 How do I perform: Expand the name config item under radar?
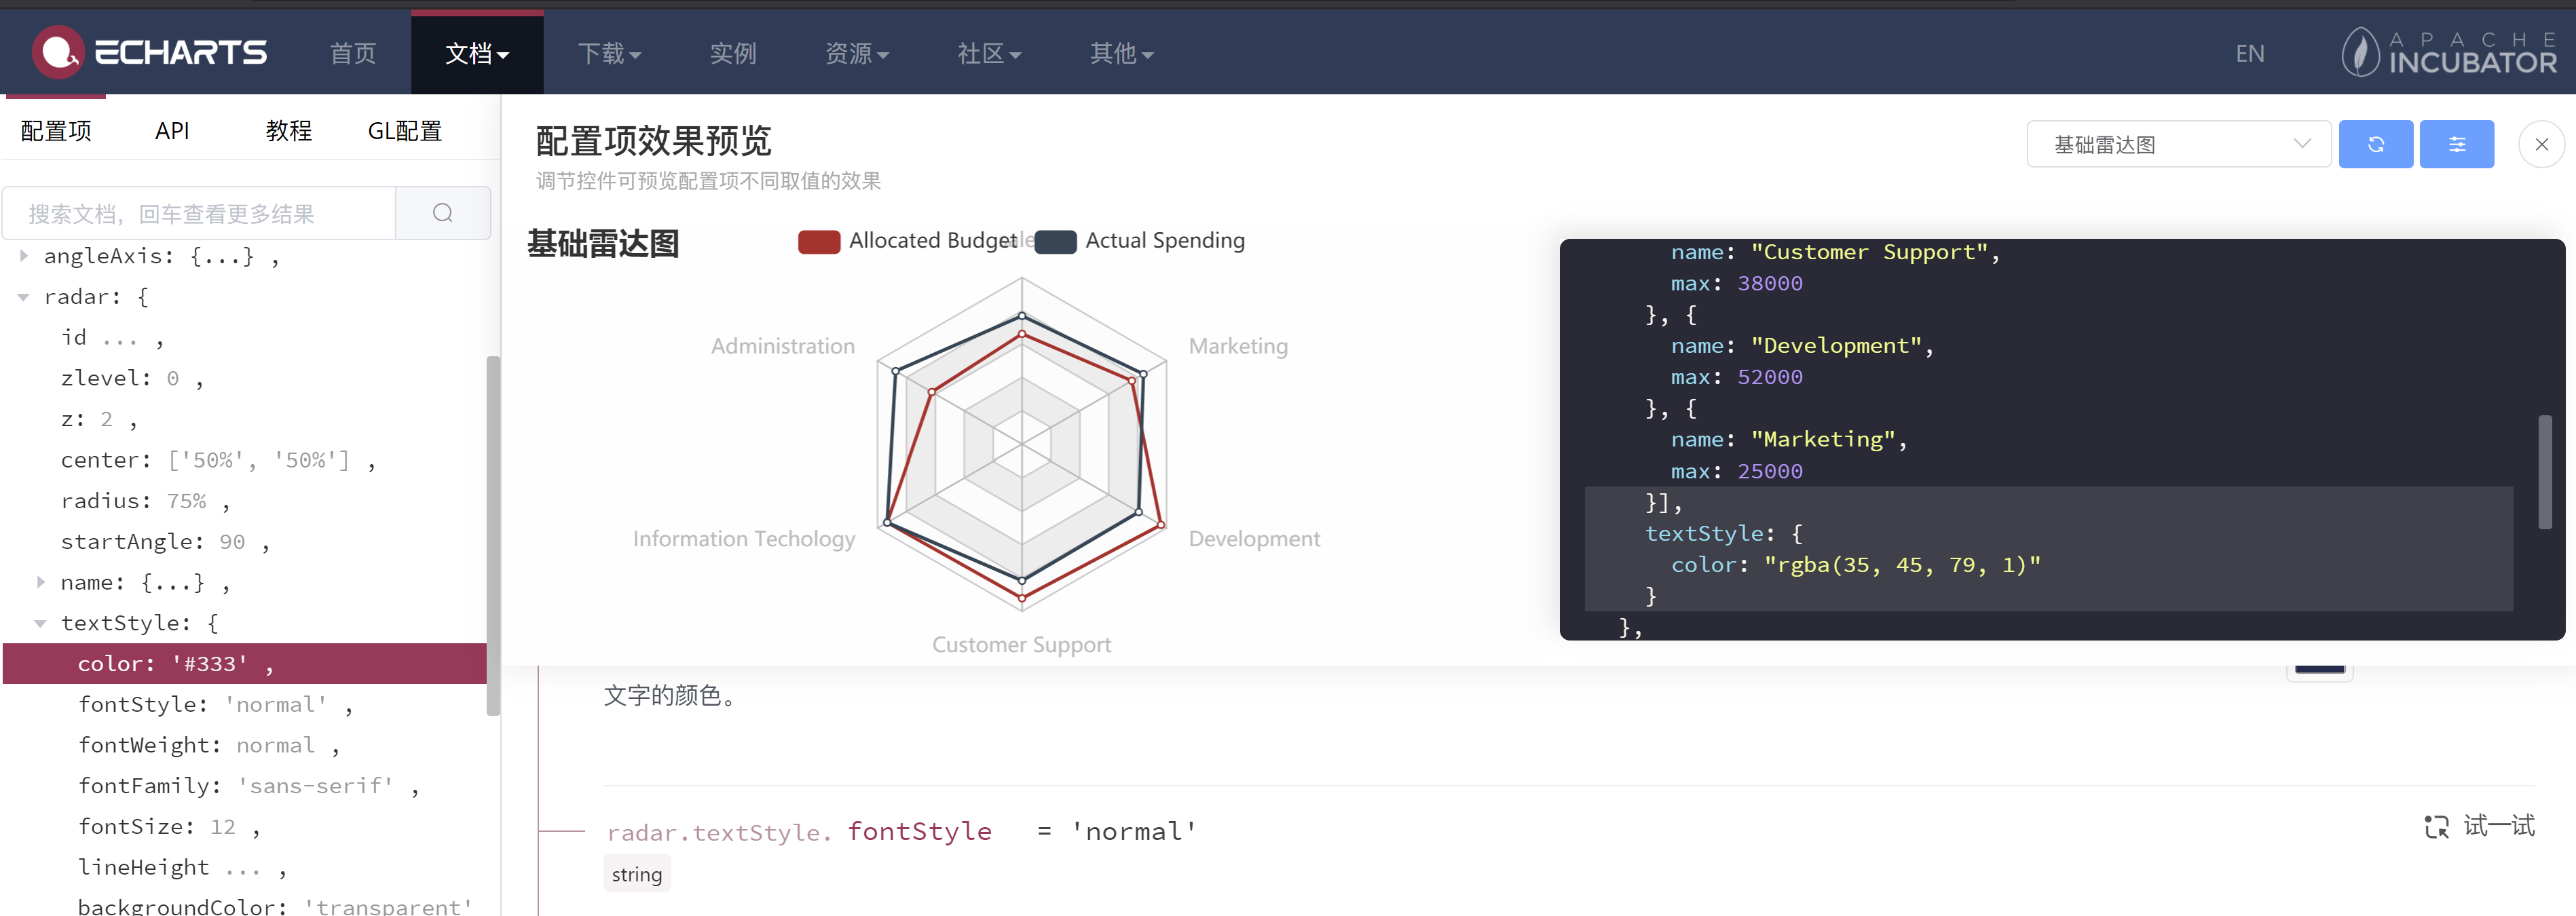(41, 582)
